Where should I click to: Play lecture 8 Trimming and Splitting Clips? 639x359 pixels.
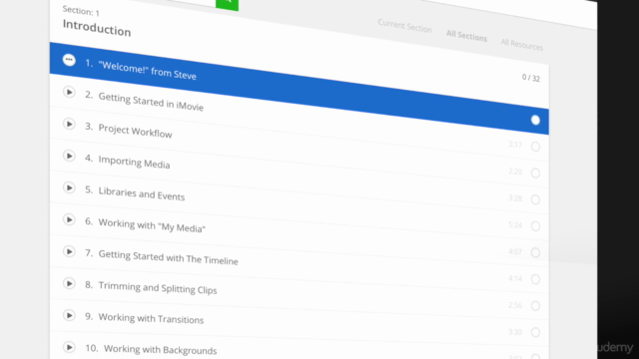pyautogui.click(x=69, y=283)
